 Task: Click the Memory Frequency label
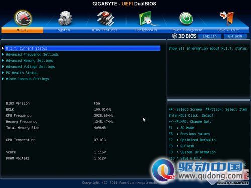pyautogui.click(x=22, y=122)
